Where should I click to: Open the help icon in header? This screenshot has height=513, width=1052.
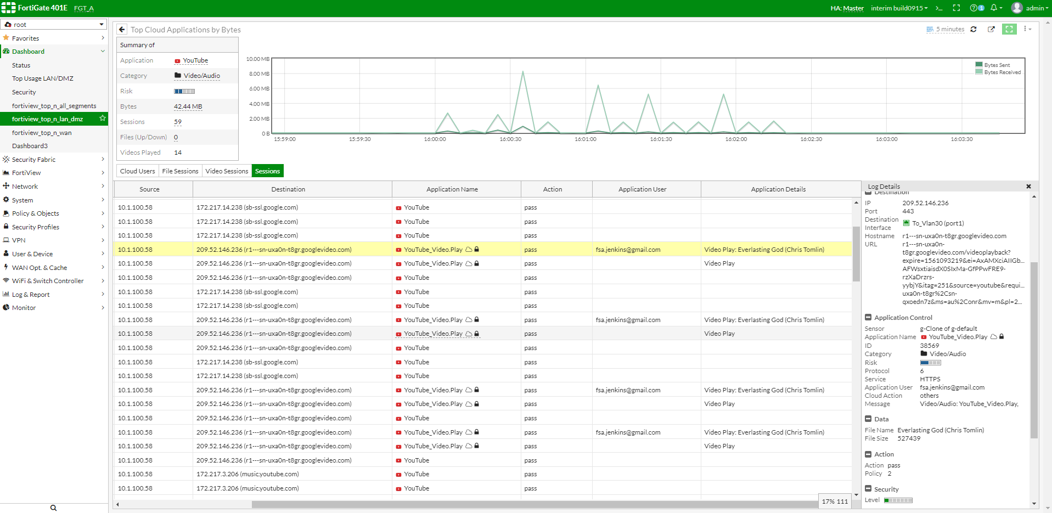(x=974, y=8)
